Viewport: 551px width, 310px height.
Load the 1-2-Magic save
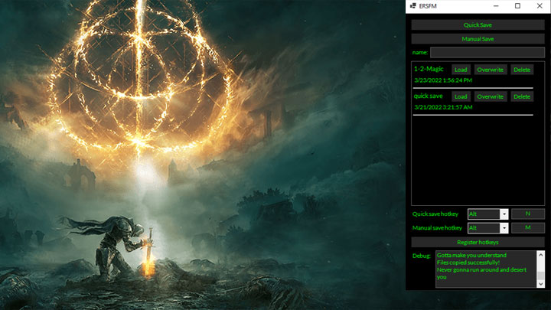pos(461,70)
